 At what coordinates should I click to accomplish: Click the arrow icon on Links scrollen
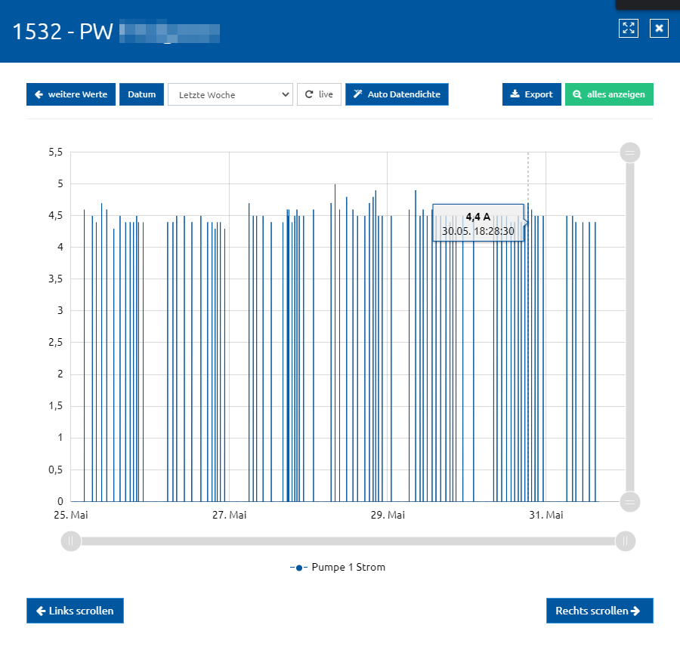pos(42,611)
